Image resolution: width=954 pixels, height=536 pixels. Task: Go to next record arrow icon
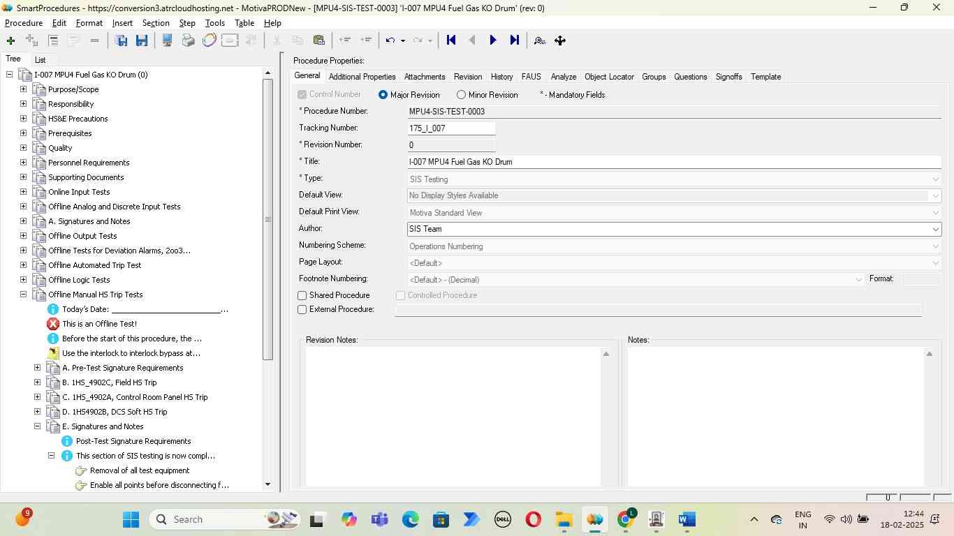[493, 40]
